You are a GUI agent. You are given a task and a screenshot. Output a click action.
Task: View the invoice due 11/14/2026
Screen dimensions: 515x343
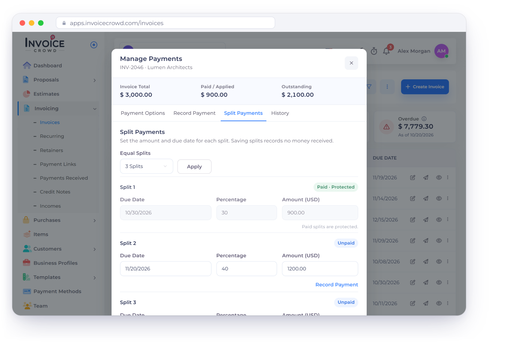439,198
